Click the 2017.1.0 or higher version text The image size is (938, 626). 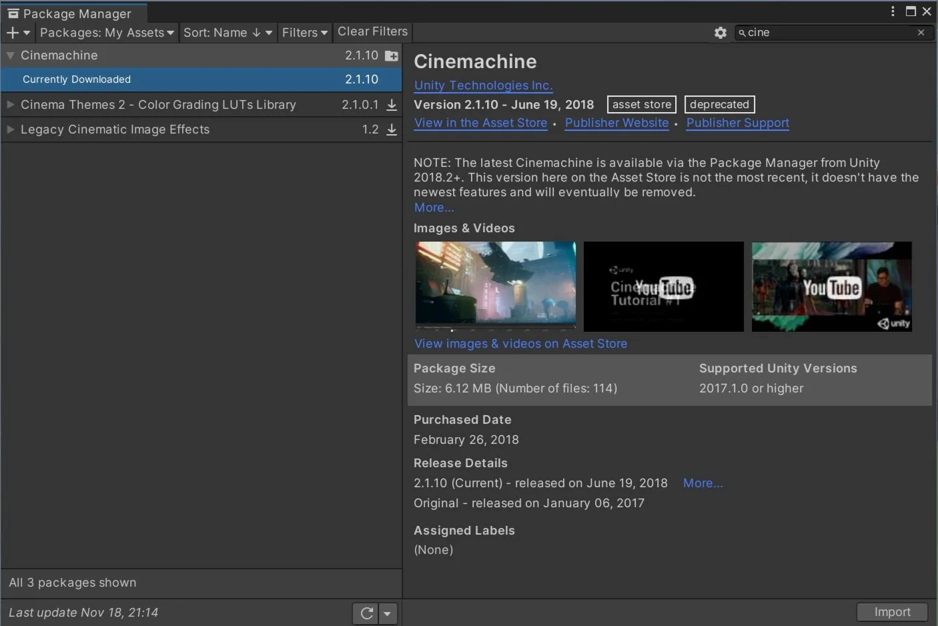pyautogui.click(x=751, y=388)
